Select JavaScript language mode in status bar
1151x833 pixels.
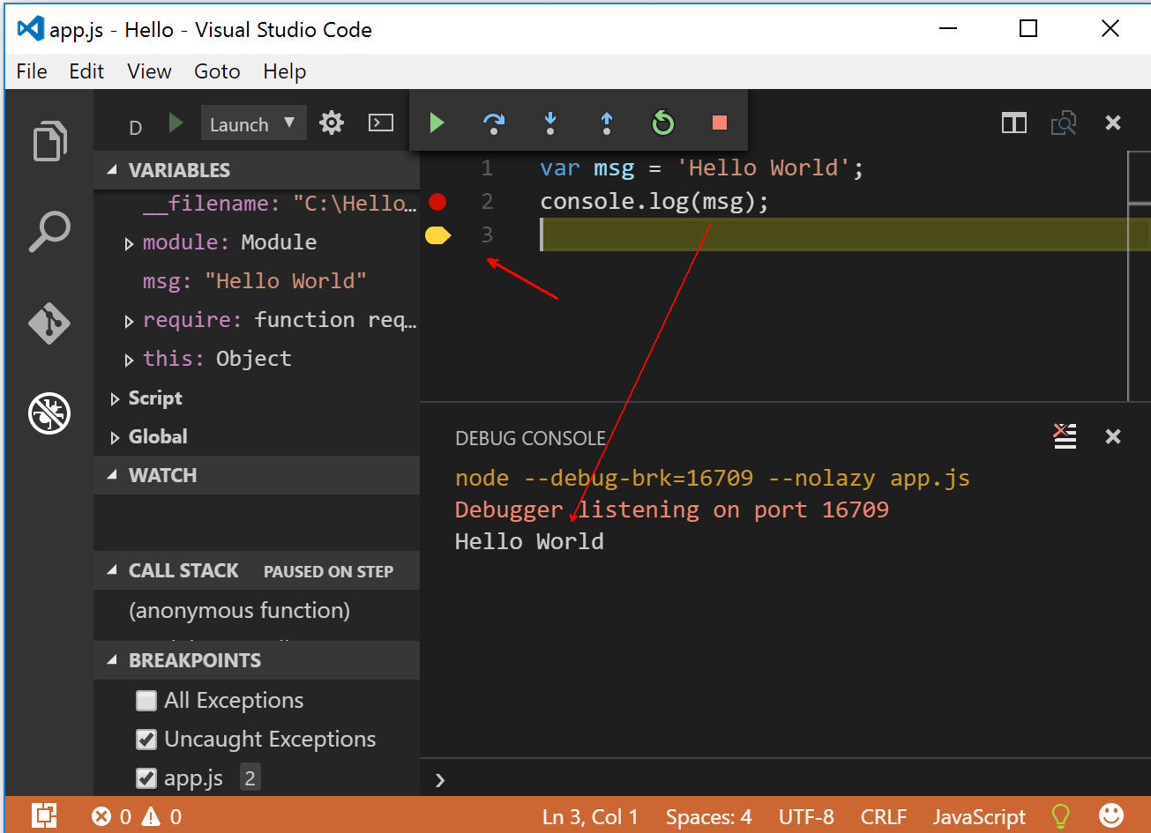click(979, 816)
